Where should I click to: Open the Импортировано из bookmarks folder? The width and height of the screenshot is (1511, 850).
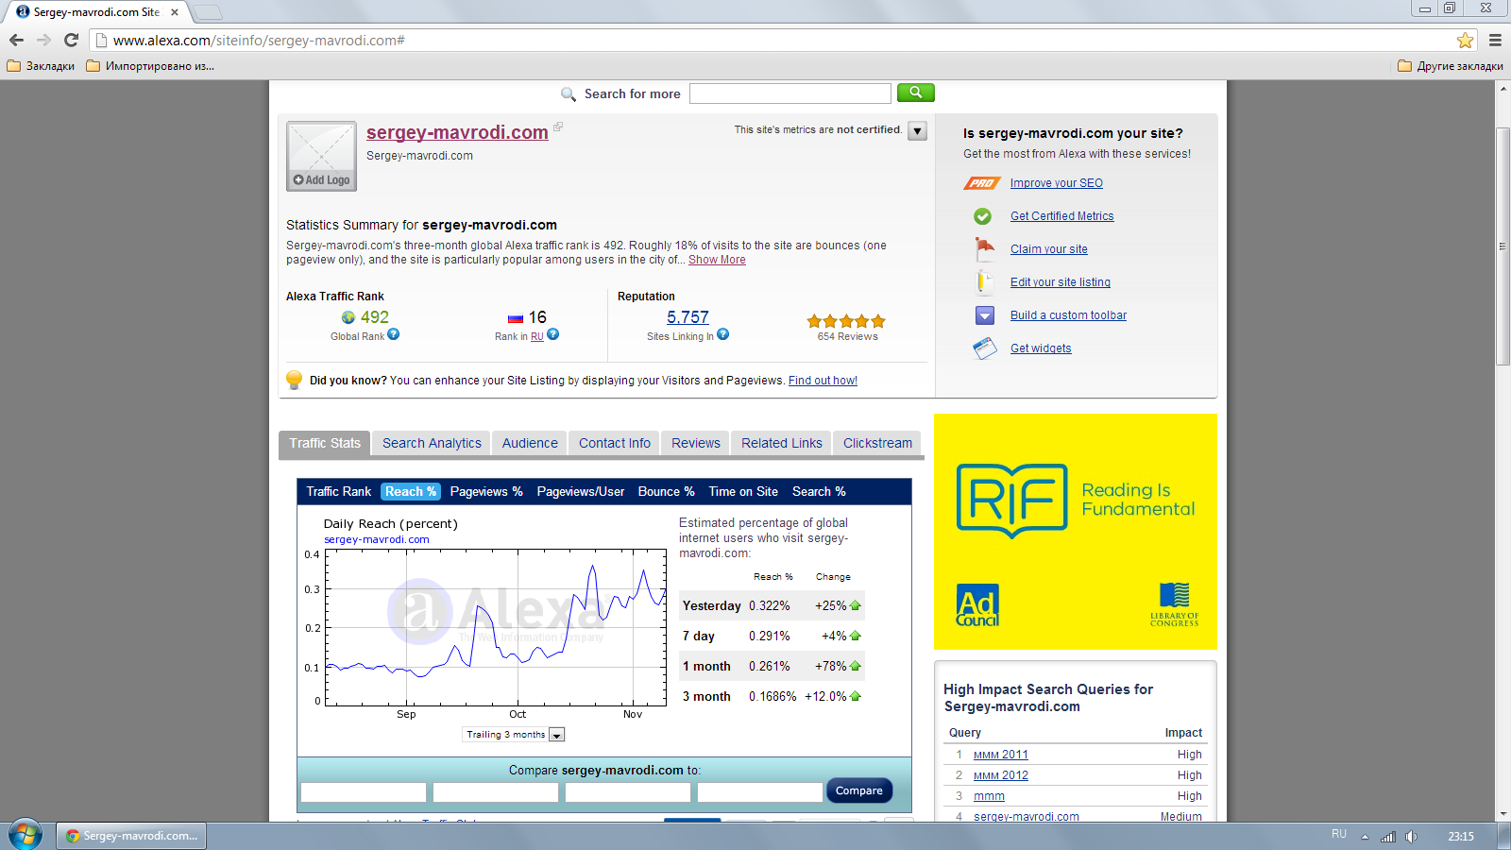tap(150, 66)
